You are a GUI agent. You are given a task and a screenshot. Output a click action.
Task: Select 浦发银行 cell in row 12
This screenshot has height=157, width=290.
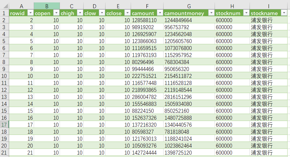(268, 90)
